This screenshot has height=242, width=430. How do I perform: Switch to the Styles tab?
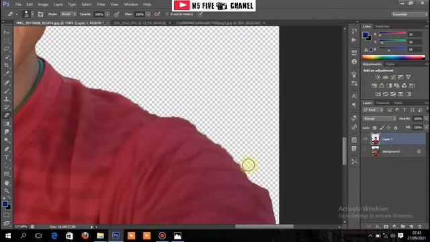390,65
